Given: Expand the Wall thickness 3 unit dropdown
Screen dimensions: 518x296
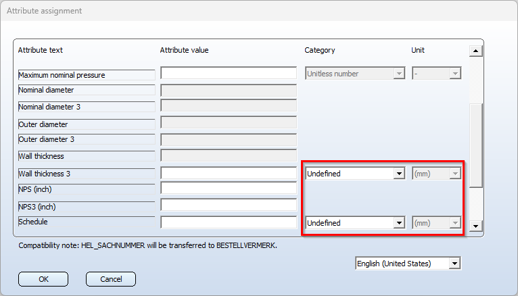Looking at the screenshot, I should coord(436,174).
